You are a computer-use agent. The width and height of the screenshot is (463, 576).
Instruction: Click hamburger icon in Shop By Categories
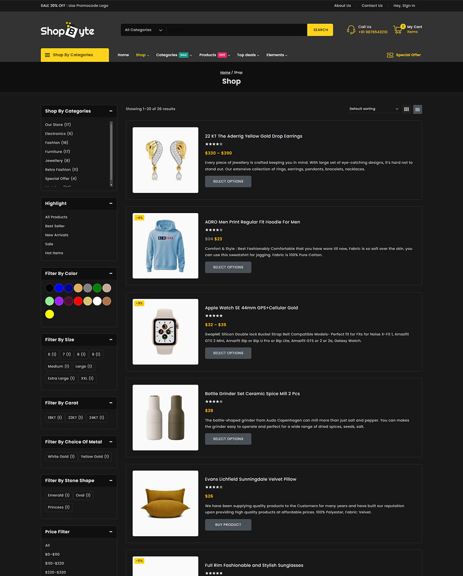[x=47, y=55]
